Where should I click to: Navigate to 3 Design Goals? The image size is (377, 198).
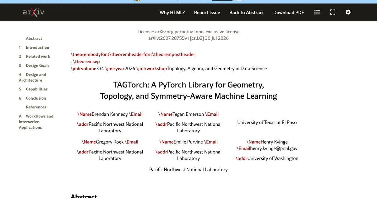(x=34, y=65)
